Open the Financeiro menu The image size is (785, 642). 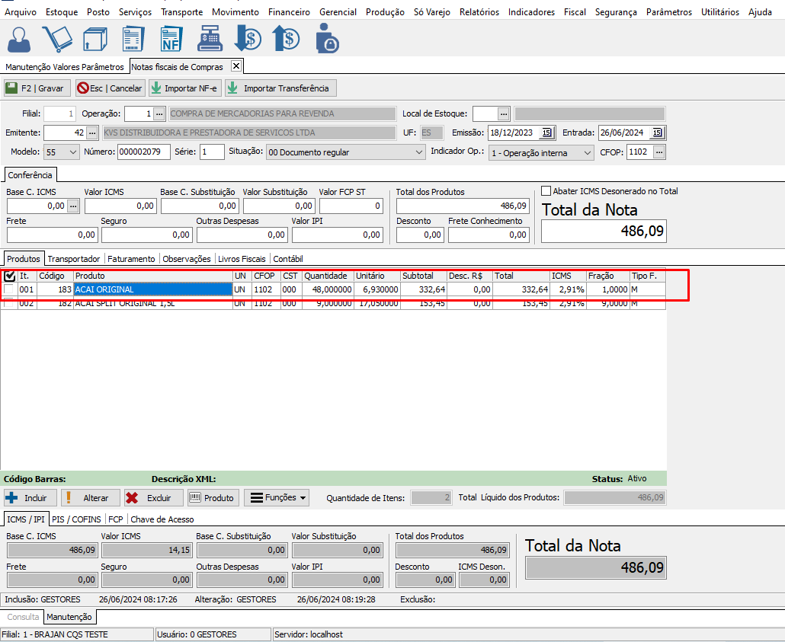click(x=288, y=12)
